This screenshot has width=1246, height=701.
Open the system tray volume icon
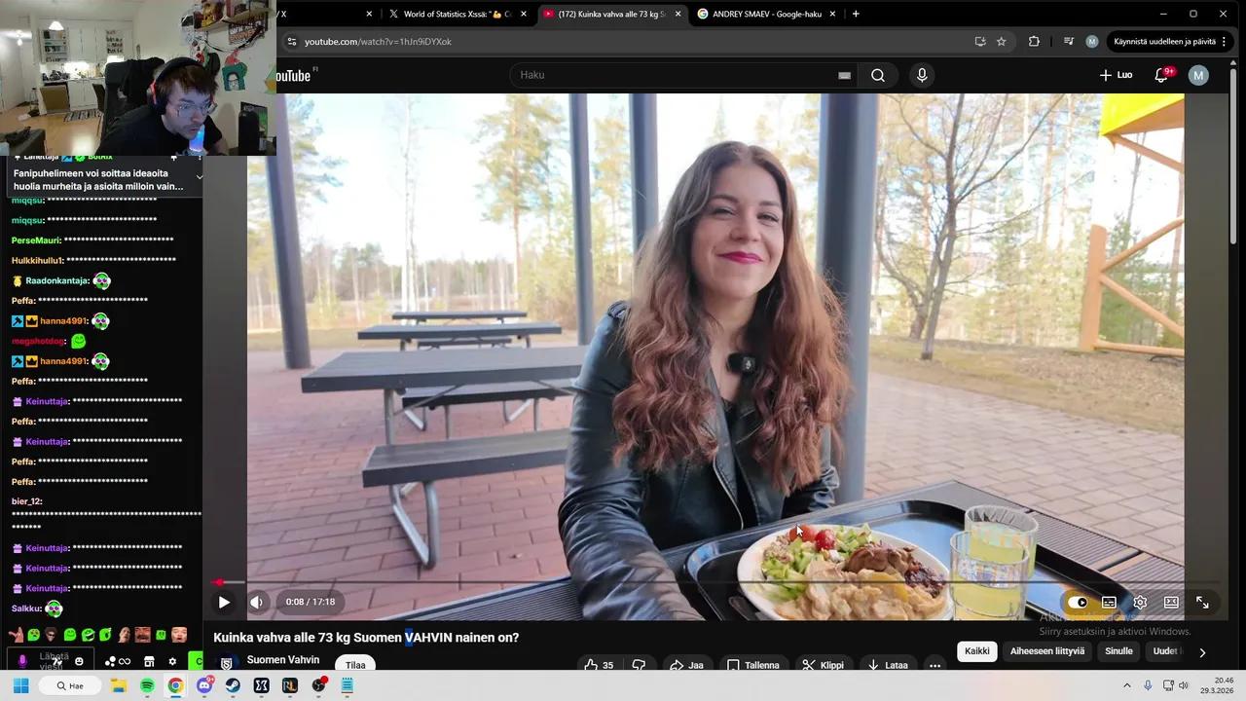(1184, 685)
